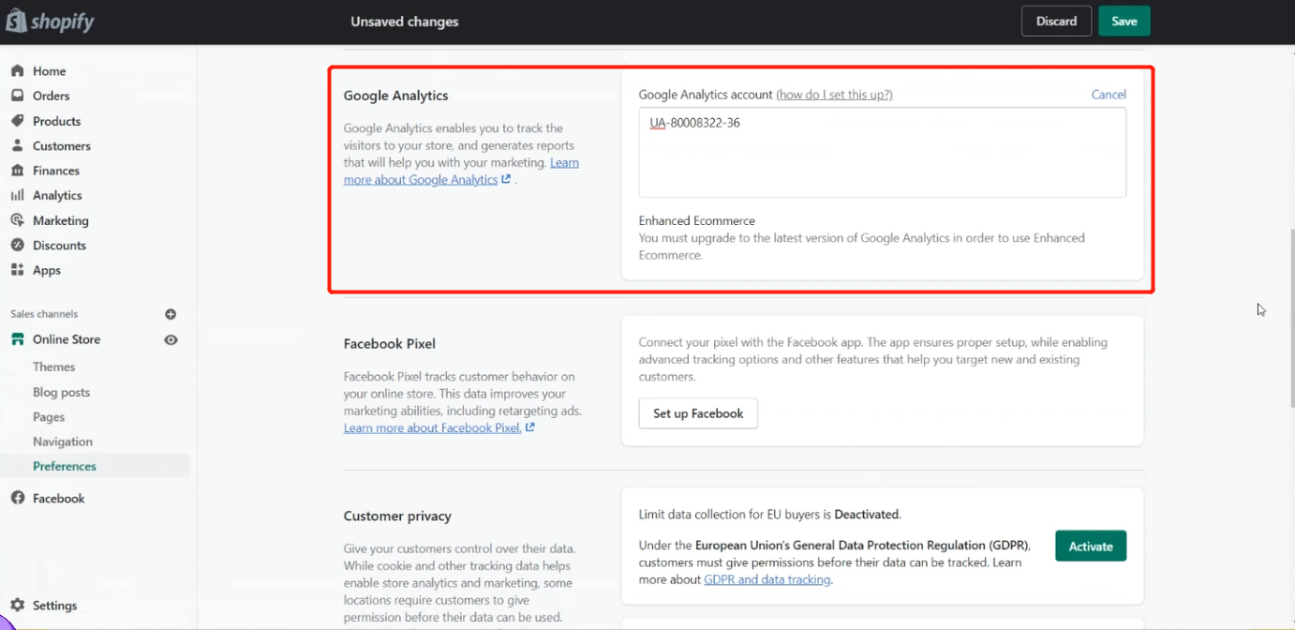The image size is (1295, 630).
Task: Click the Analytics bar chart icon
Action: point(17,195)
